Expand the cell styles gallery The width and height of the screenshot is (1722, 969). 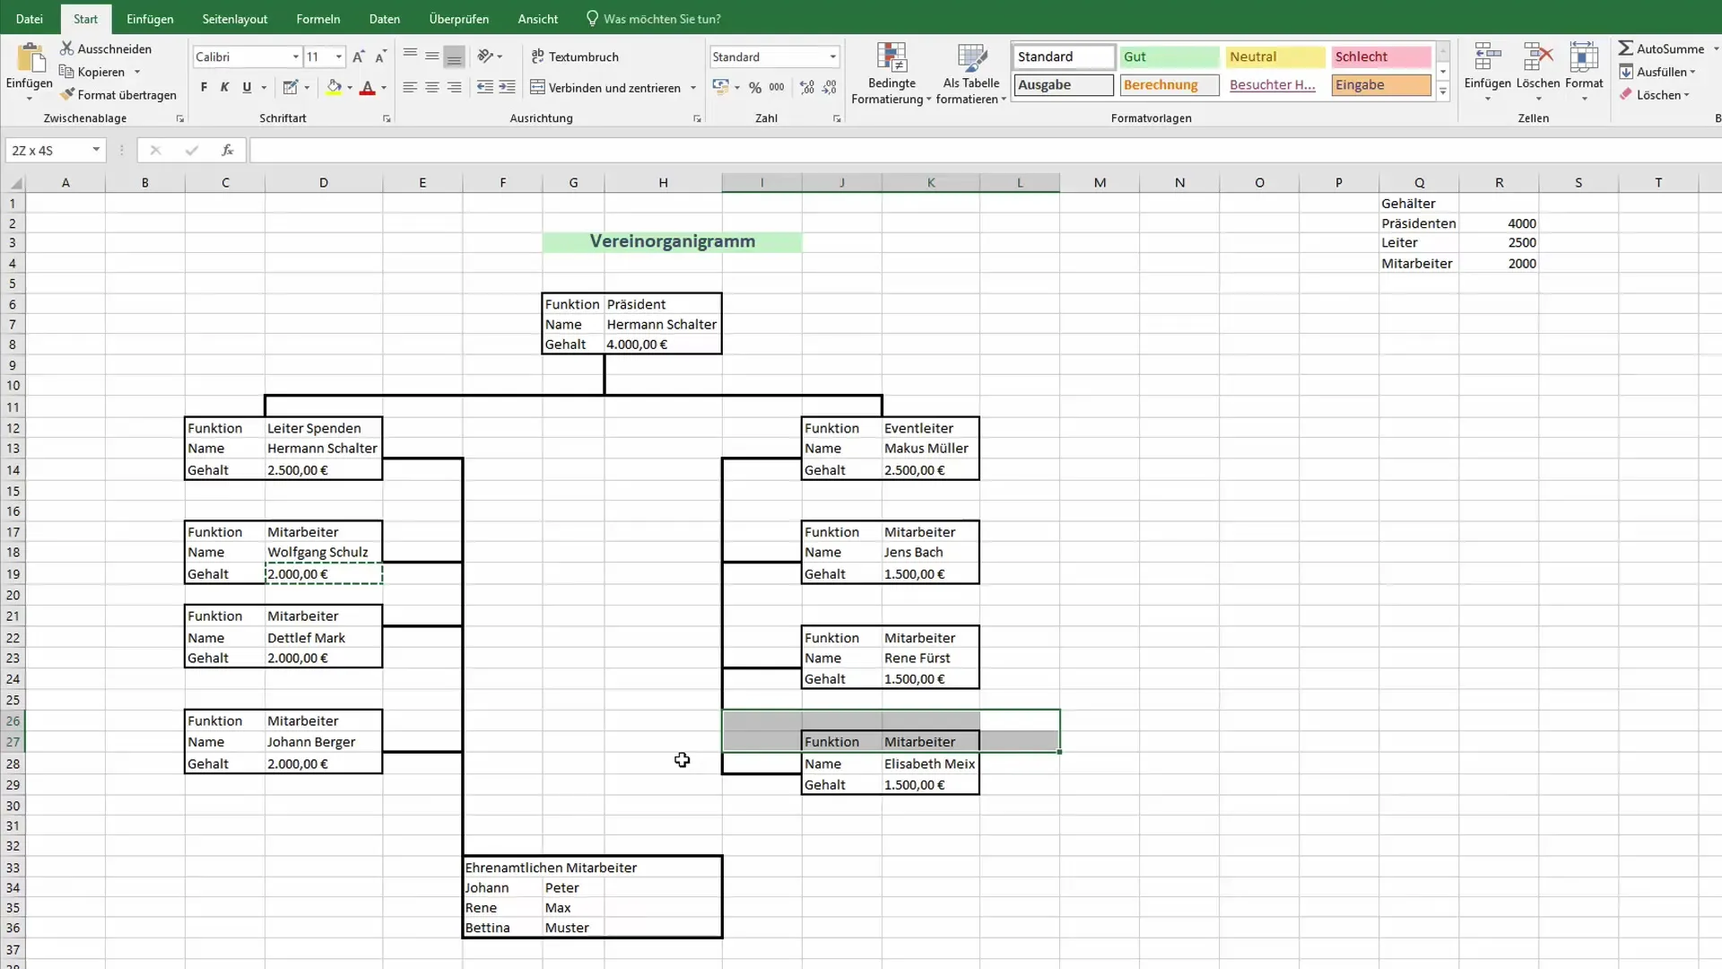click(x=1443, y=92)
